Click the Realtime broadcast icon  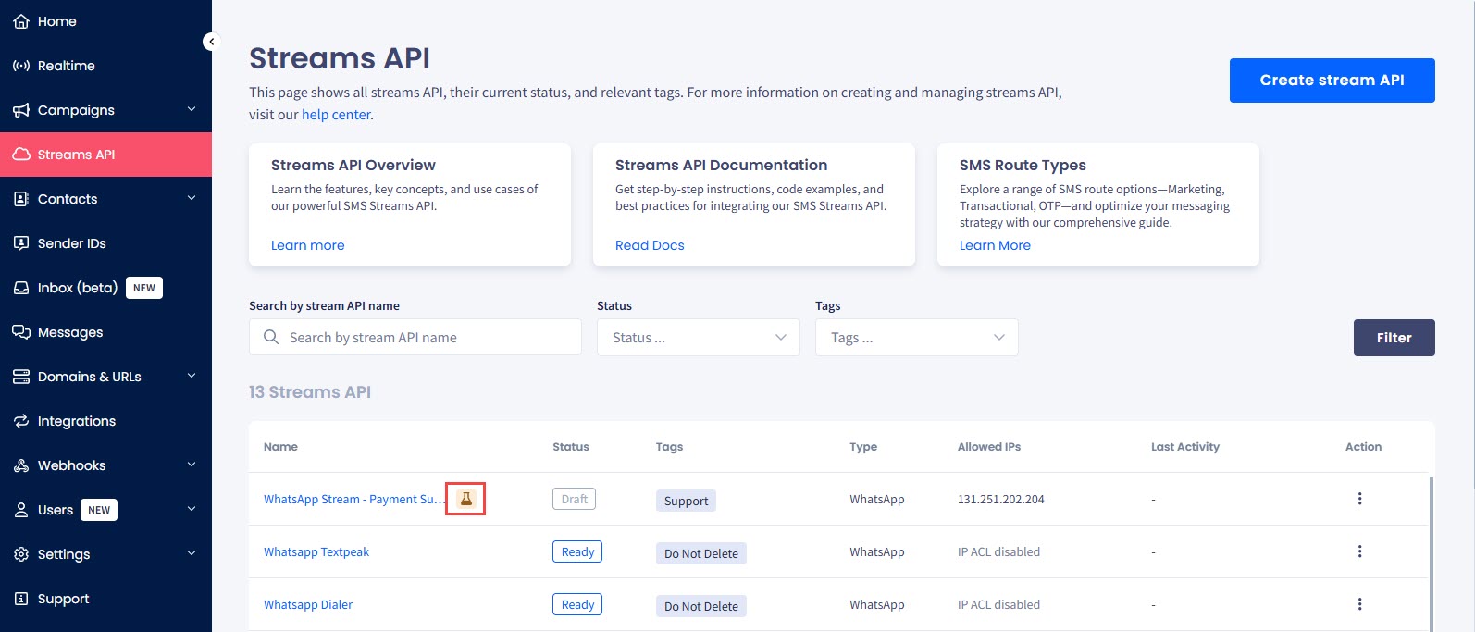[x=21, y=66]
